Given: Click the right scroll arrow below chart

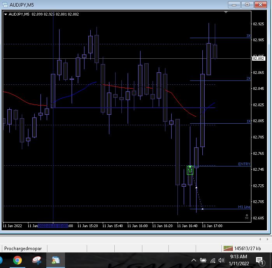Looking at the screenshot, I should [267, 239].
